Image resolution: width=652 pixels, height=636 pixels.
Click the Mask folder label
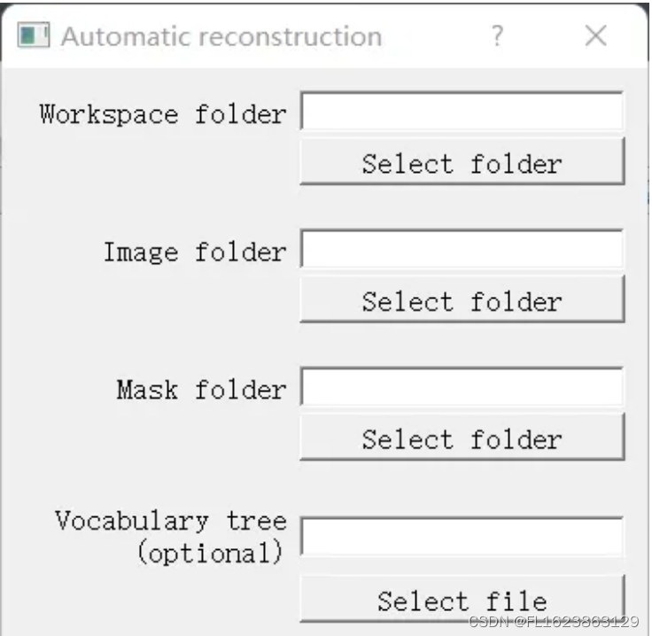point(201,390)
